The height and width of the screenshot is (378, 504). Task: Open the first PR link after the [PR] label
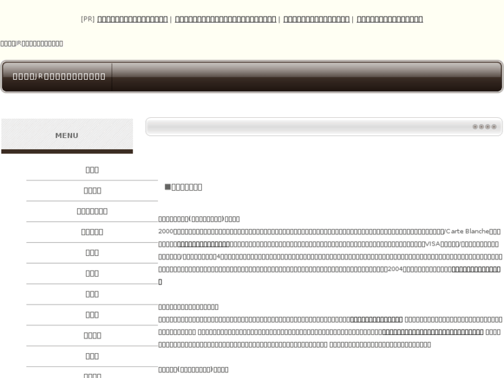[132, 19]
